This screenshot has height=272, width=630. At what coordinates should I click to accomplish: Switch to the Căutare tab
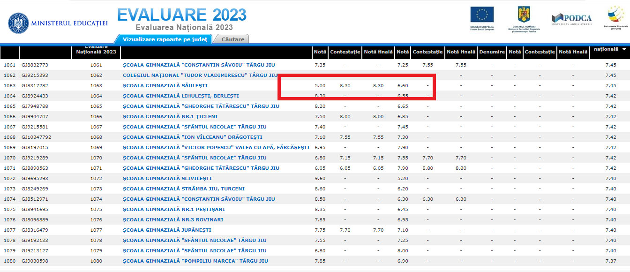232,39
